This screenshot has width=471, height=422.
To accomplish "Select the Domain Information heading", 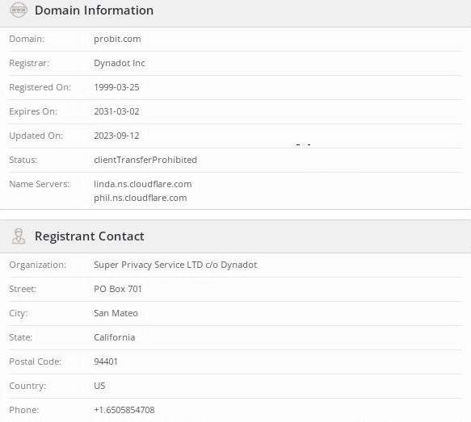I will coord(94,10).
